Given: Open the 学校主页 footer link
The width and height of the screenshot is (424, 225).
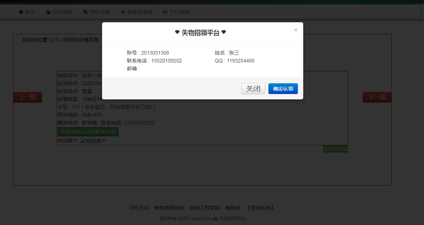Looking at the screenshot, I should pyautogui.click(x=139, y=208).
